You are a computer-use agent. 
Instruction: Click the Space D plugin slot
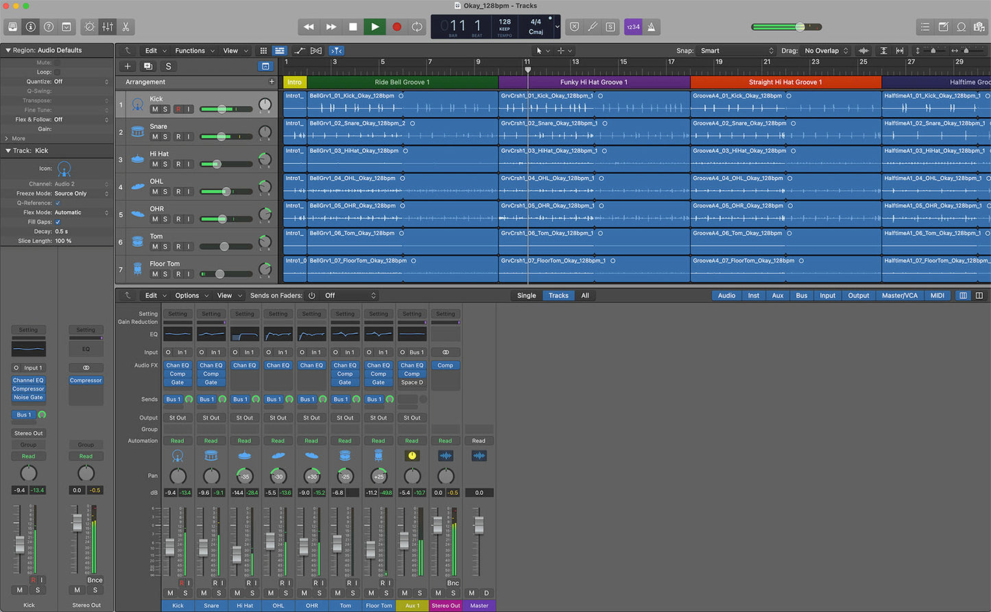tap(411, 382)
